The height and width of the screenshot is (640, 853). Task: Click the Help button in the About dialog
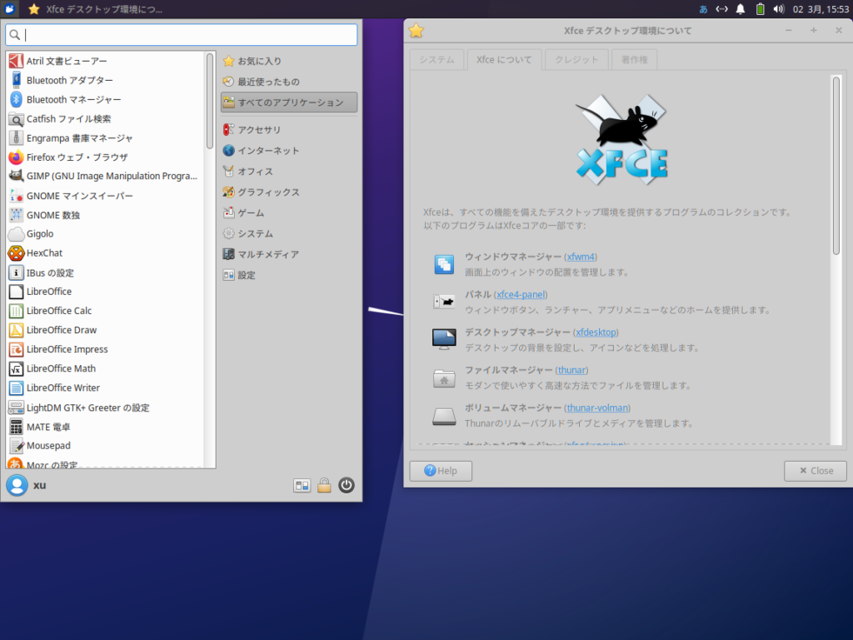pyautogui.click(x=440, y=470)
